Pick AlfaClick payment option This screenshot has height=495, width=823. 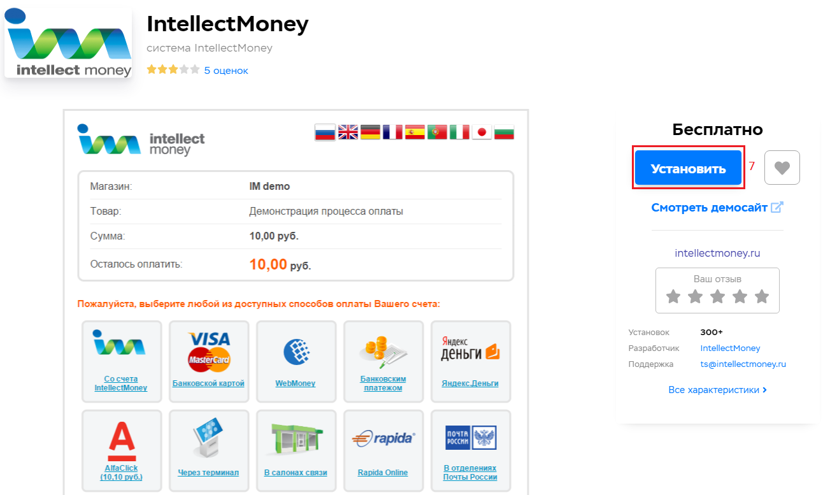tap(121, 443)
